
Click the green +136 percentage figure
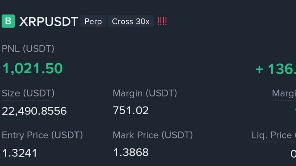276,69
